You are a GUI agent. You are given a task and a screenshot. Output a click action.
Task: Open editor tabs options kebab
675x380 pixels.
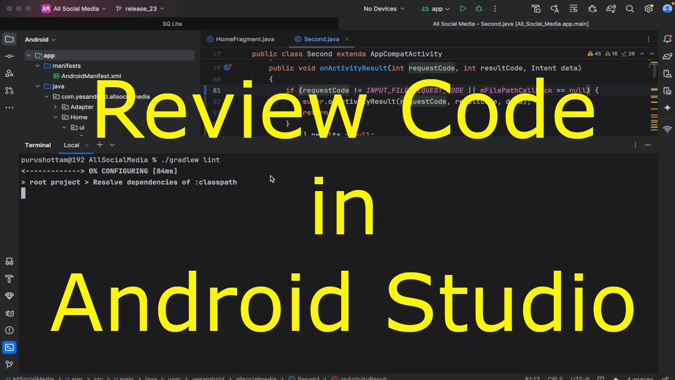click(x=649, y=39)
